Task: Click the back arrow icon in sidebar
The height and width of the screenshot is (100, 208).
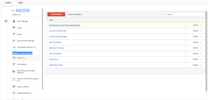Action: click(x=6, y=21)
